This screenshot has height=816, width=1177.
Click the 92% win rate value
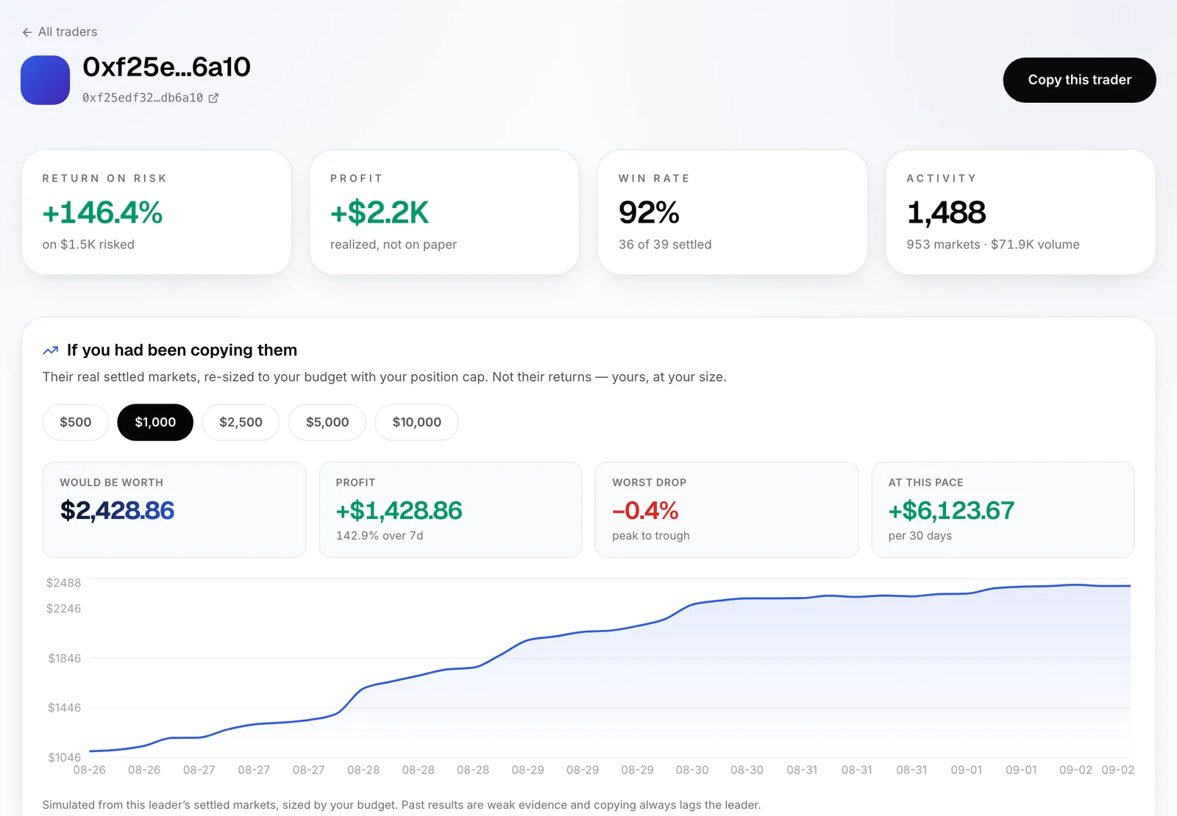click(x=649, y=212)
